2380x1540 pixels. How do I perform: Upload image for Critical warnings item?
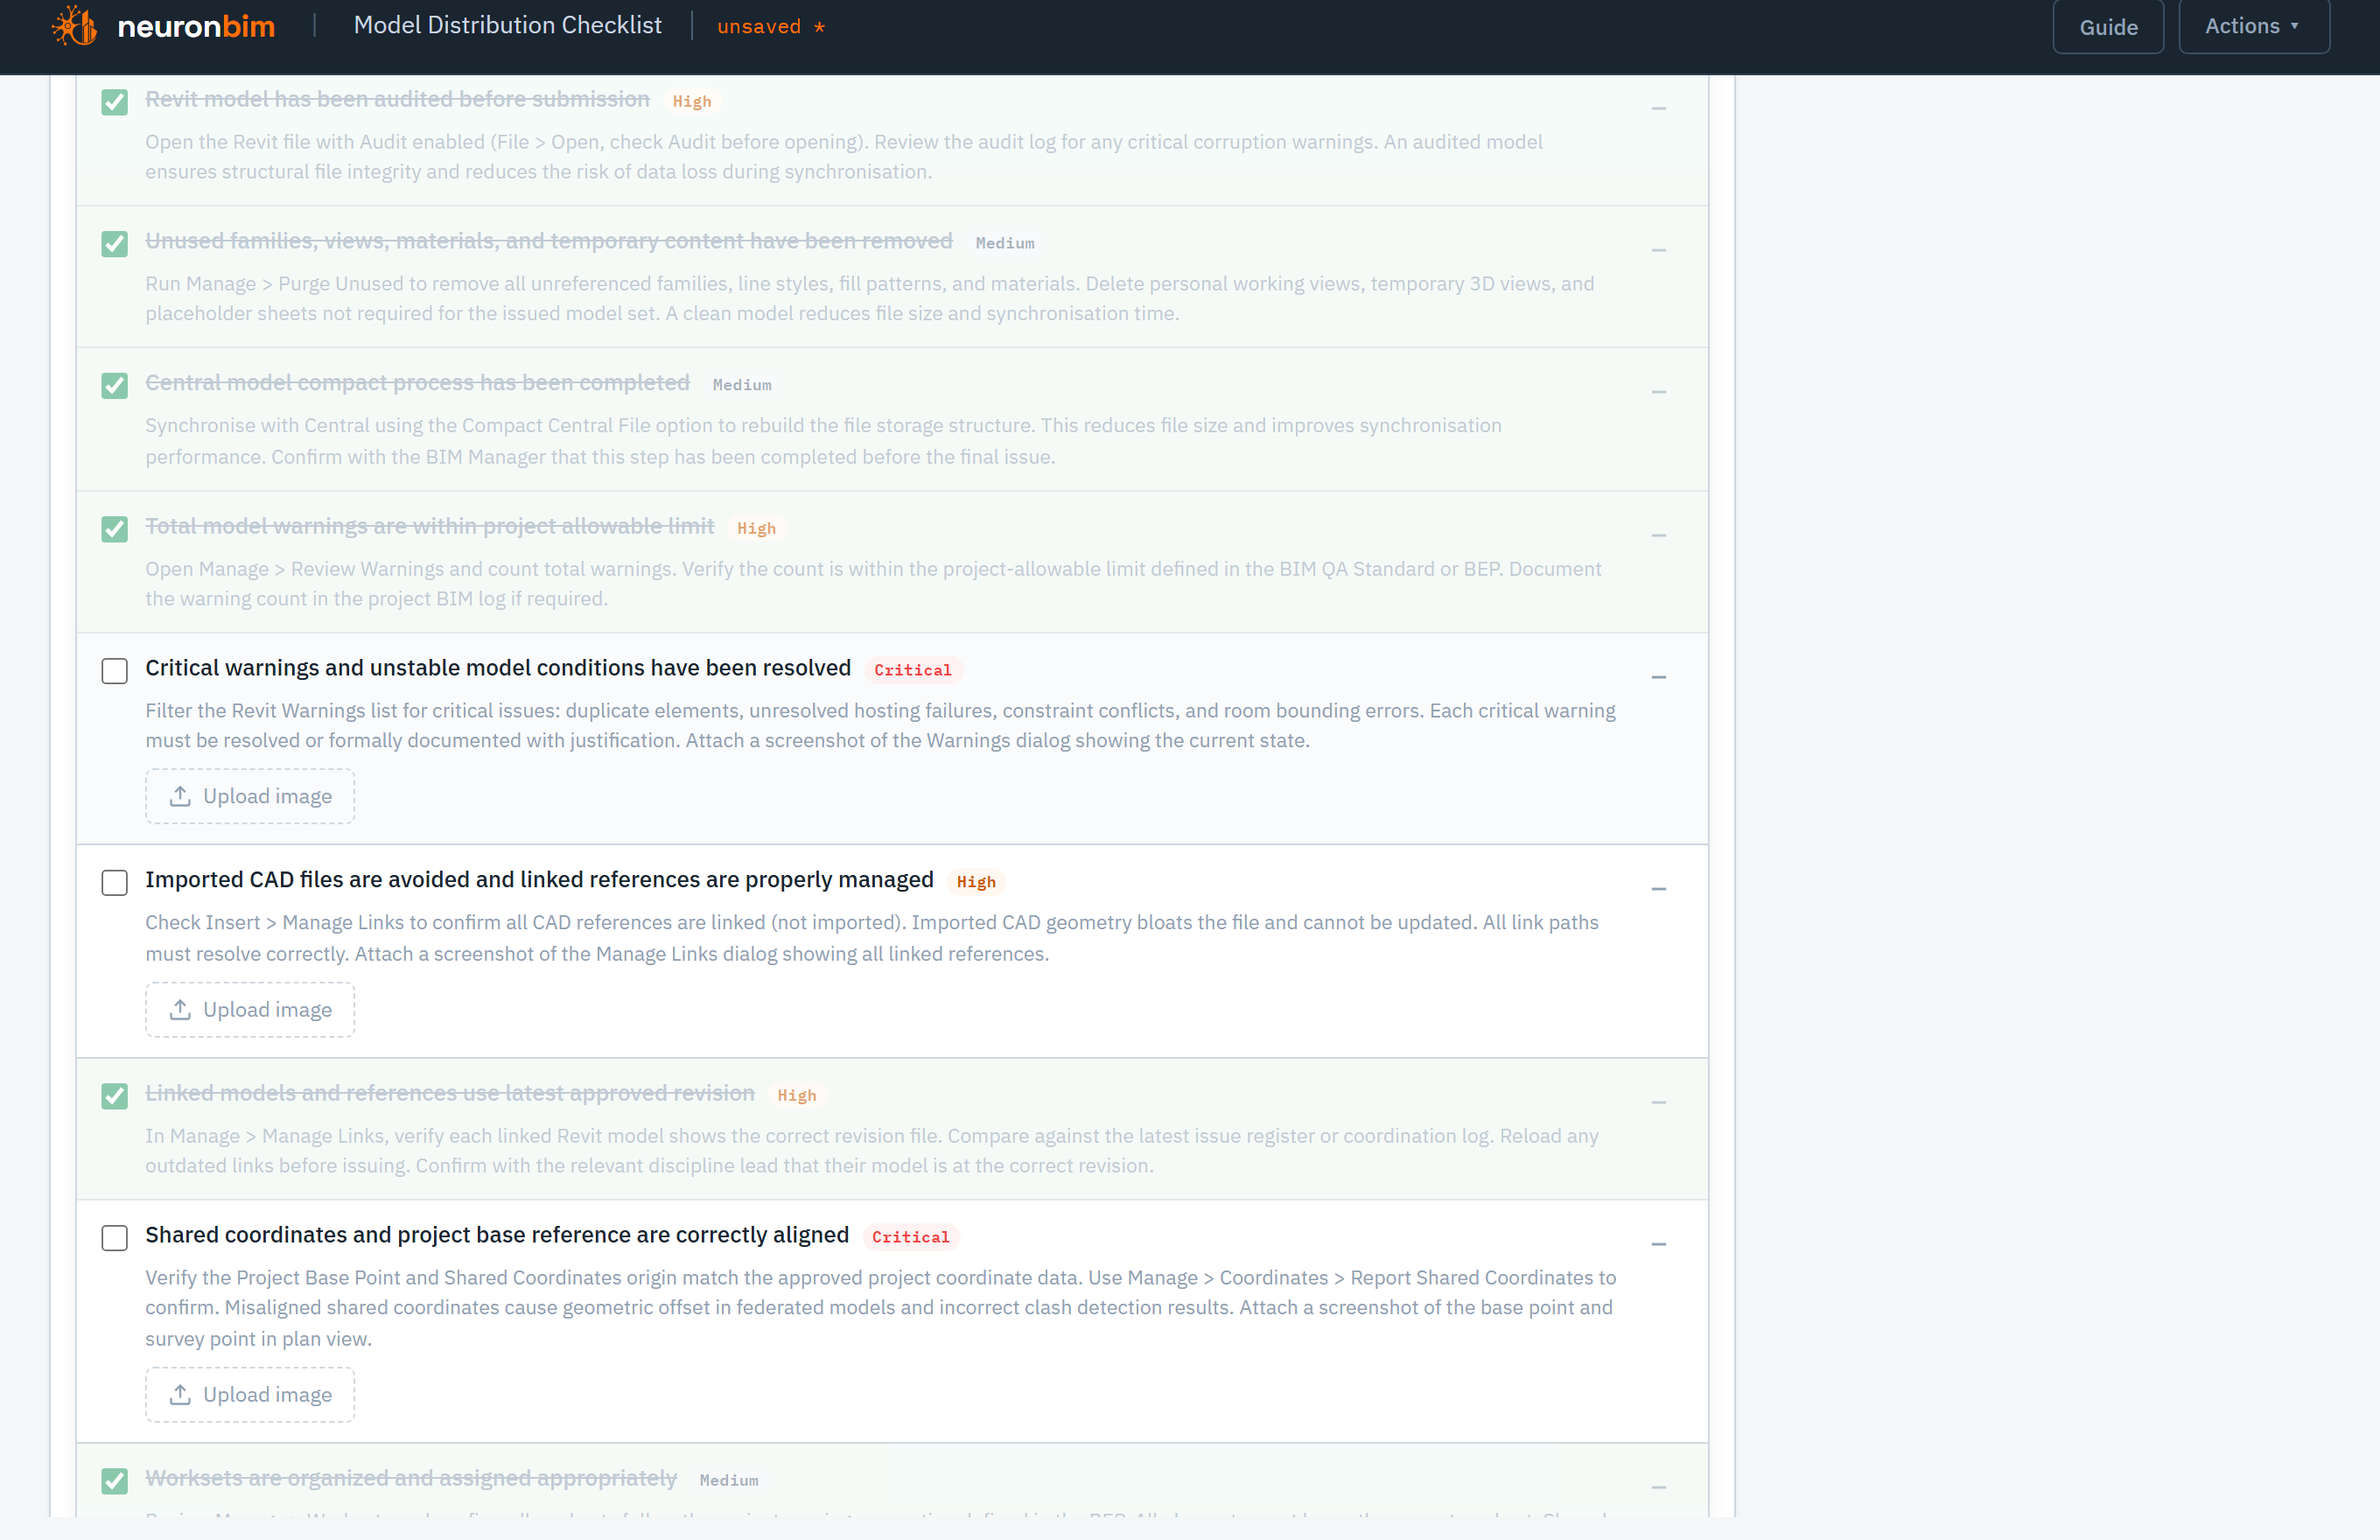pyautogui.click(x=250, y=796)
